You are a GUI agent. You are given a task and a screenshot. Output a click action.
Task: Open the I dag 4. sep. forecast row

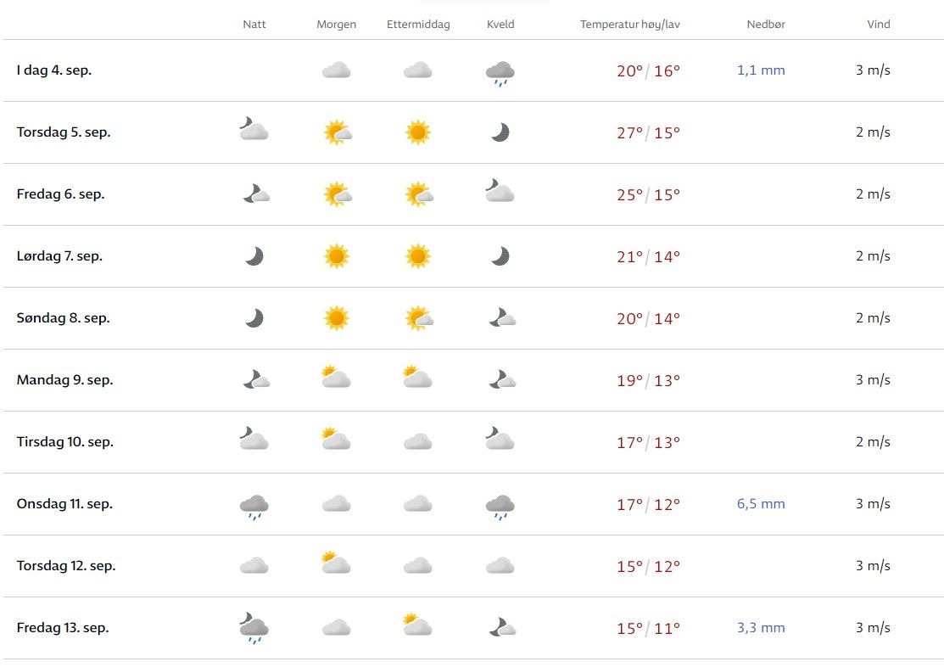coord(54,70)
